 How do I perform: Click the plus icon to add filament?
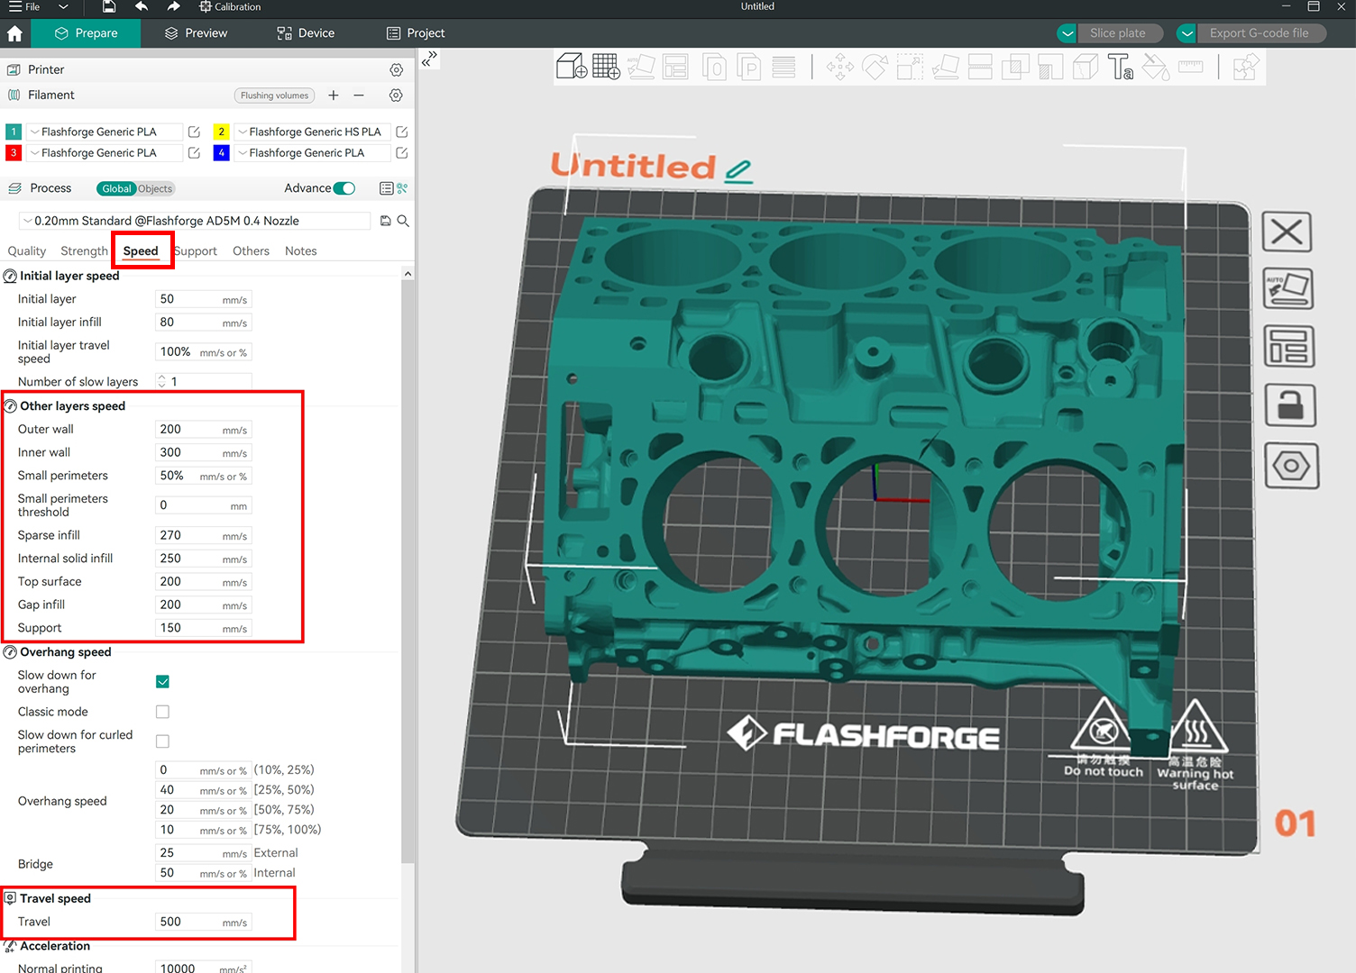(334, 95)
